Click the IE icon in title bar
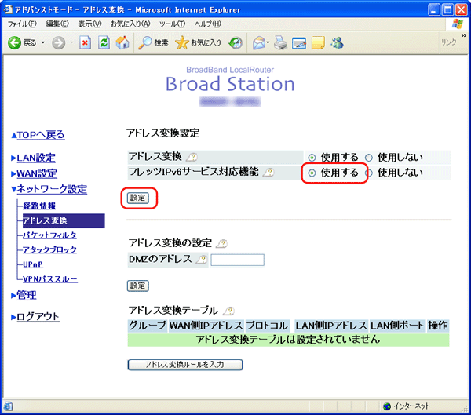471x415 pixels. 8,9
